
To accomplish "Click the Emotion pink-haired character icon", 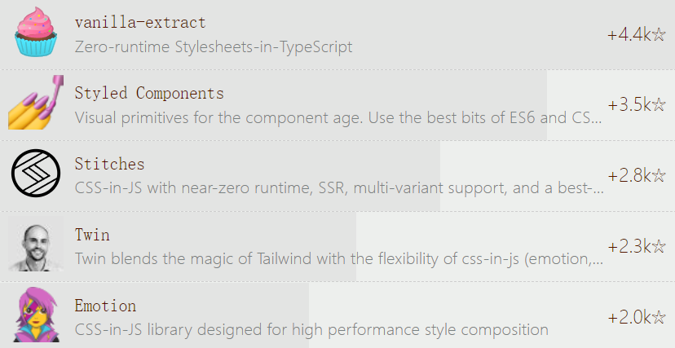I will 37,315.
